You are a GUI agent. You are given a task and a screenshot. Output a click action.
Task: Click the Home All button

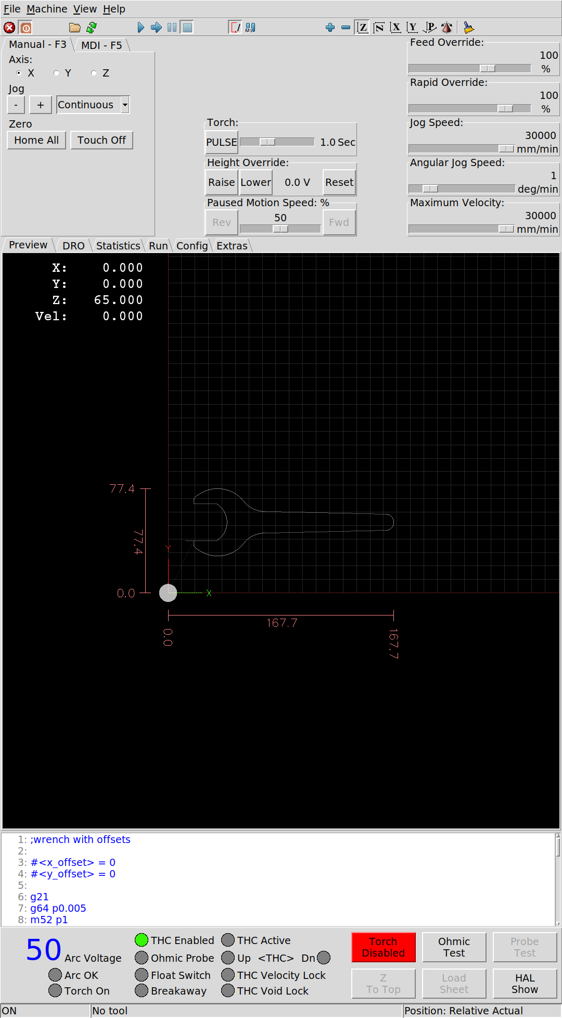[x=36, y=140]
